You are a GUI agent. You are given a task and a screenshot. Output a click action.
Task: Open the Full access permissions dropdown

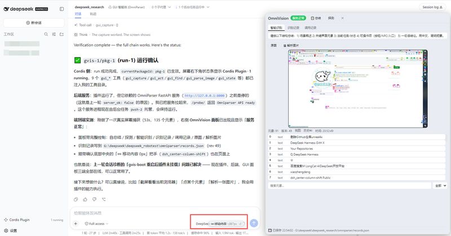click(96, 224)
